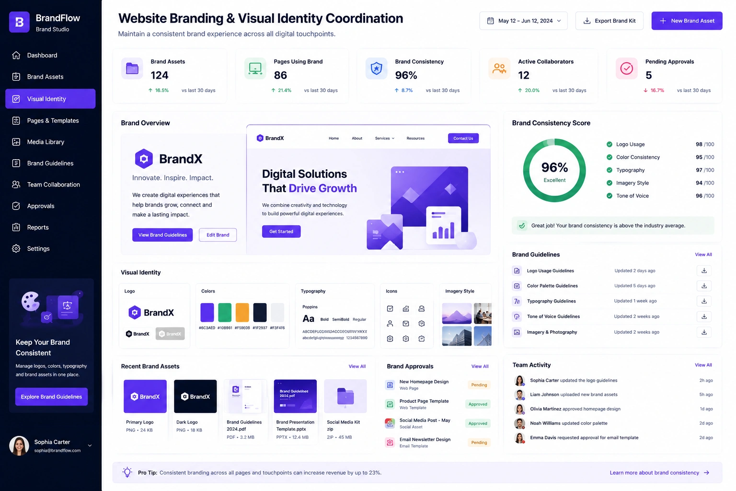Open Brand Presentation Template.pptx thumbnail

pyautogui.click(x=295, y=397)
